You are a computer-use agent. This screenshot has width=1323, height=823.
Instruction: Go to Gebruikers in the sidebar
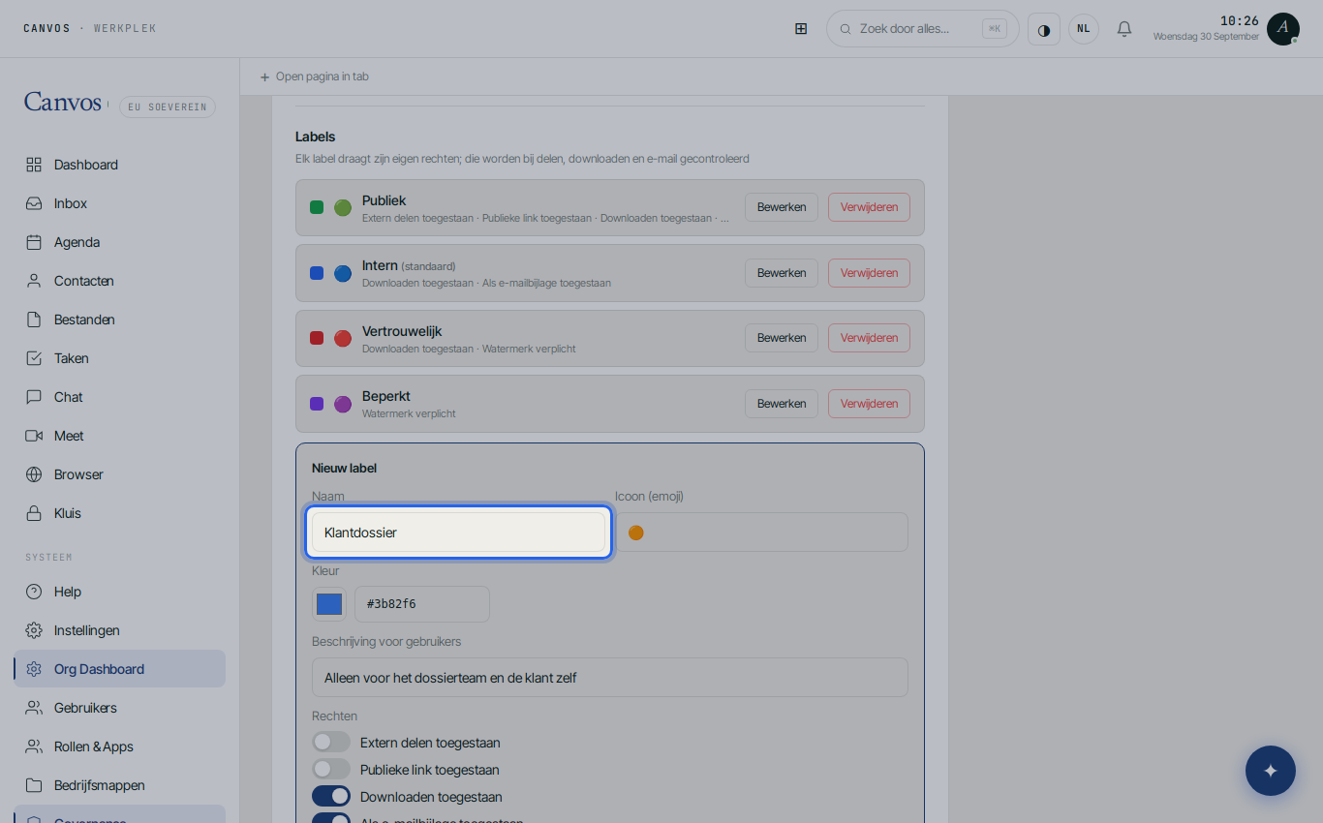click(x=120, y=708)
